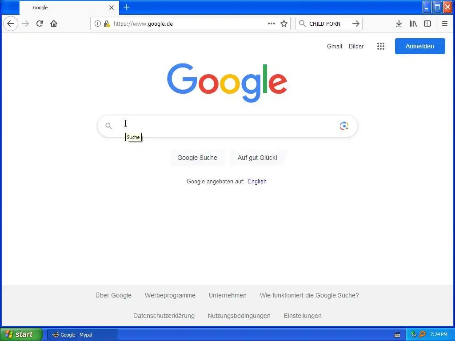Select Google - Mypal taskbar button

[83, 335]
